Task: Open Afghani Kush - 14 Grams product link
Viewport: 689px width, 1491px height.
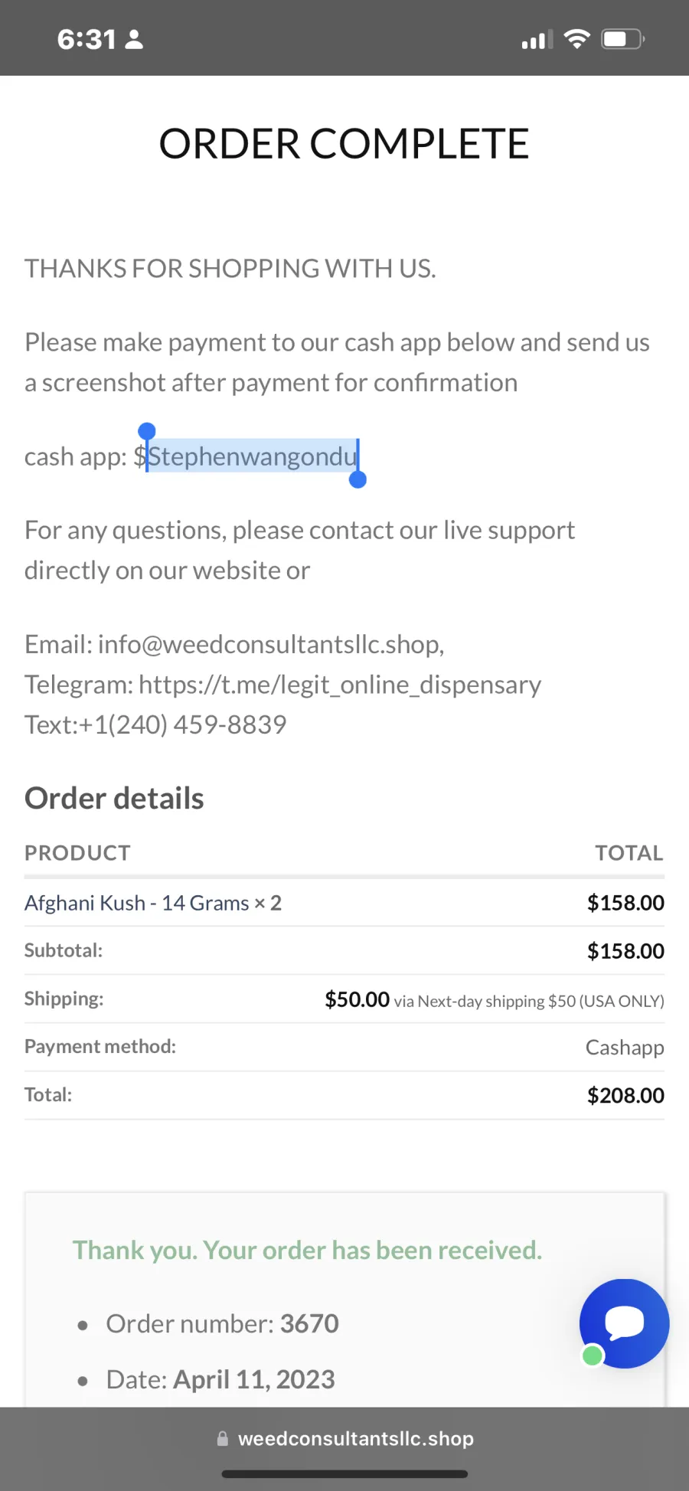Action: (x=137, y=903)
